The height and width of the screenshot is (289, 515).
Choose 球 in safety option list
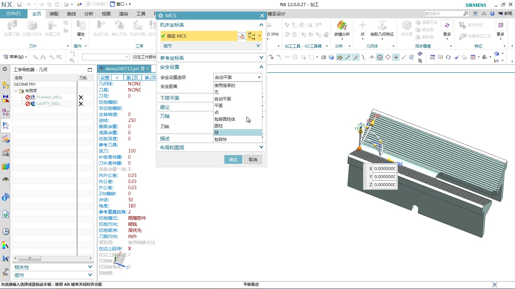(238, 133)
